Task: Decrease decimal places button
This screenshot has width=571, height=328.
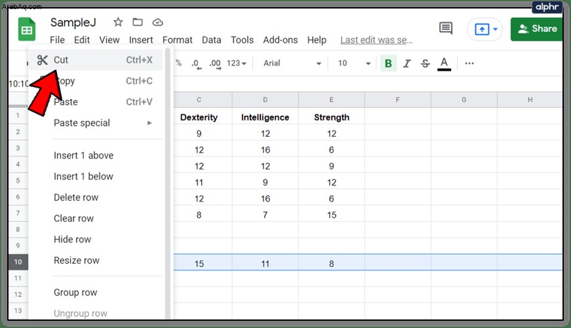Action: point(196,64)
